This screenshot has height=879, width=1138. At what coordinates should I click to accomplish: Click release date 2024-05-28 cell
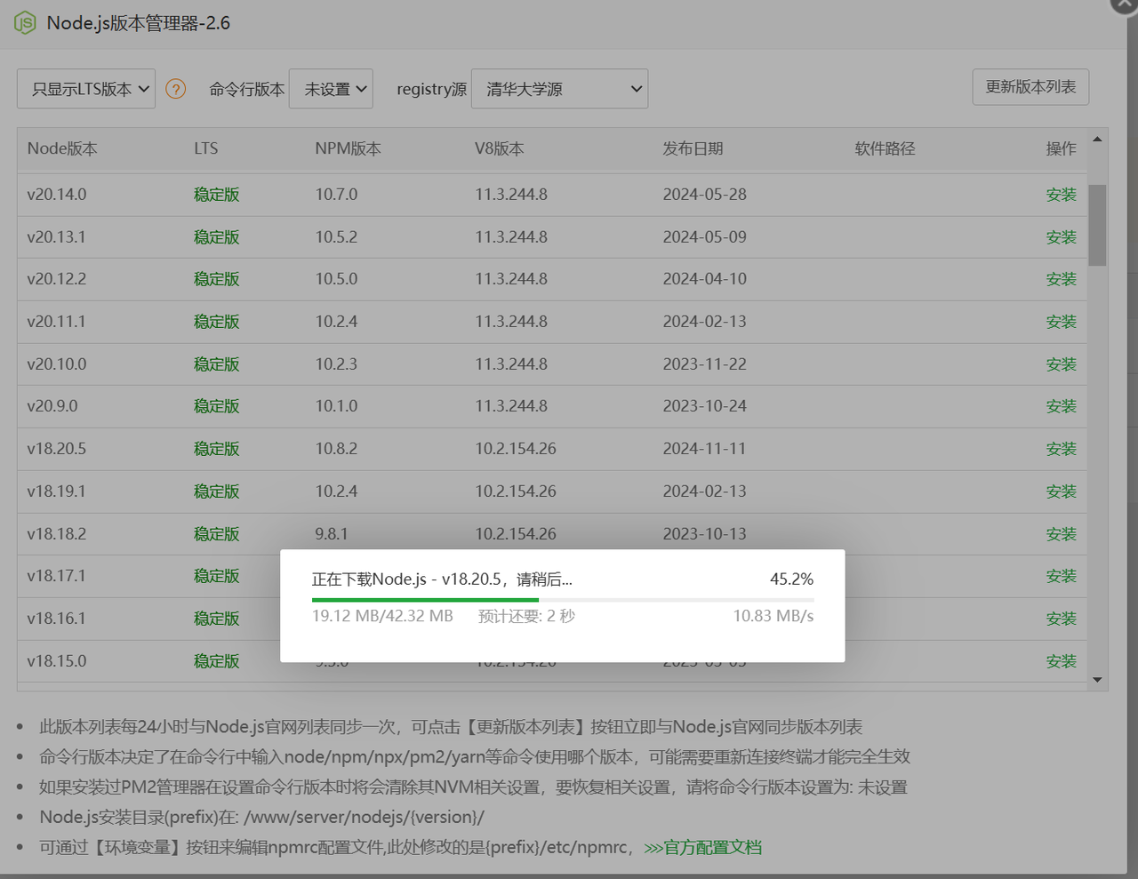pos(704,195)
